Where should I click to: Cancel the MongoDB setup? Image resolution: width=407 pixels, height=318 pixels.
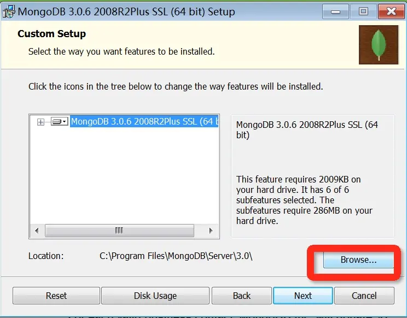[x=364, y=296]
